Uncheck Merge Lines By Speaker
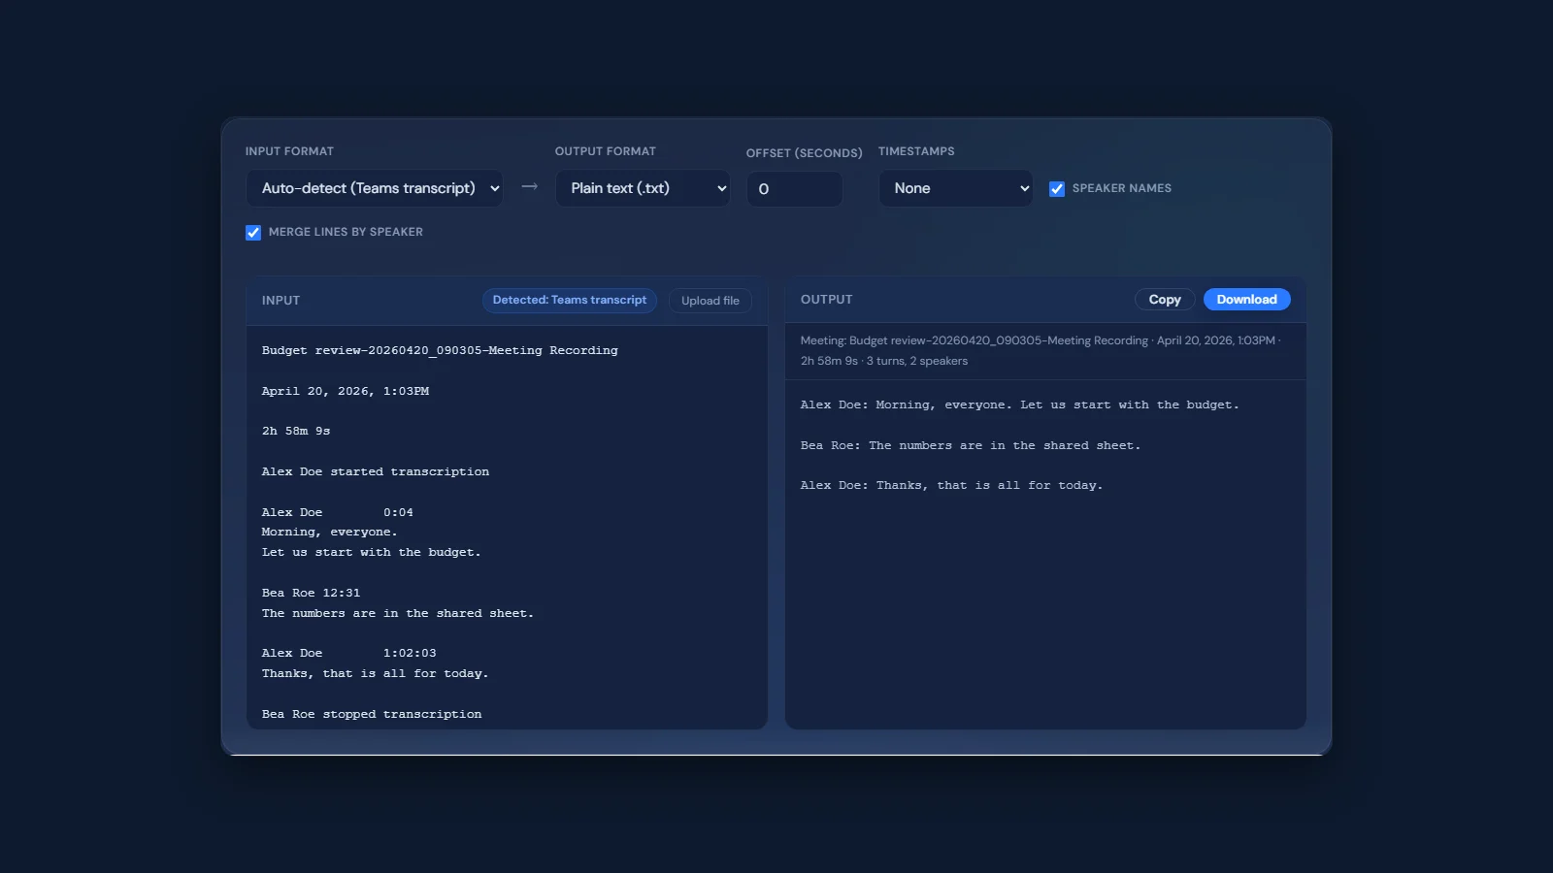Viewport: 1553px width, 873px height. pyautogui.click(x=253, y=233)
